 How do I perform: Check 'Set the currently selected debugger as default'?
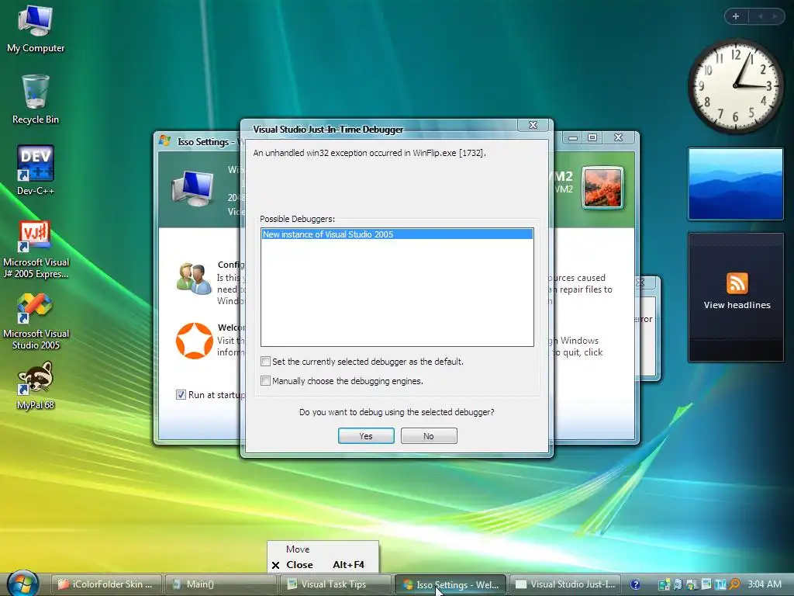[x=265, y=362]
